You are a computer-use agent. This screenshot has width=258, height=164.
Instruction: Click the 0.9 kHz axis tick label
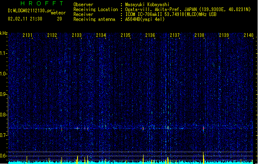[x=4, y=94]
